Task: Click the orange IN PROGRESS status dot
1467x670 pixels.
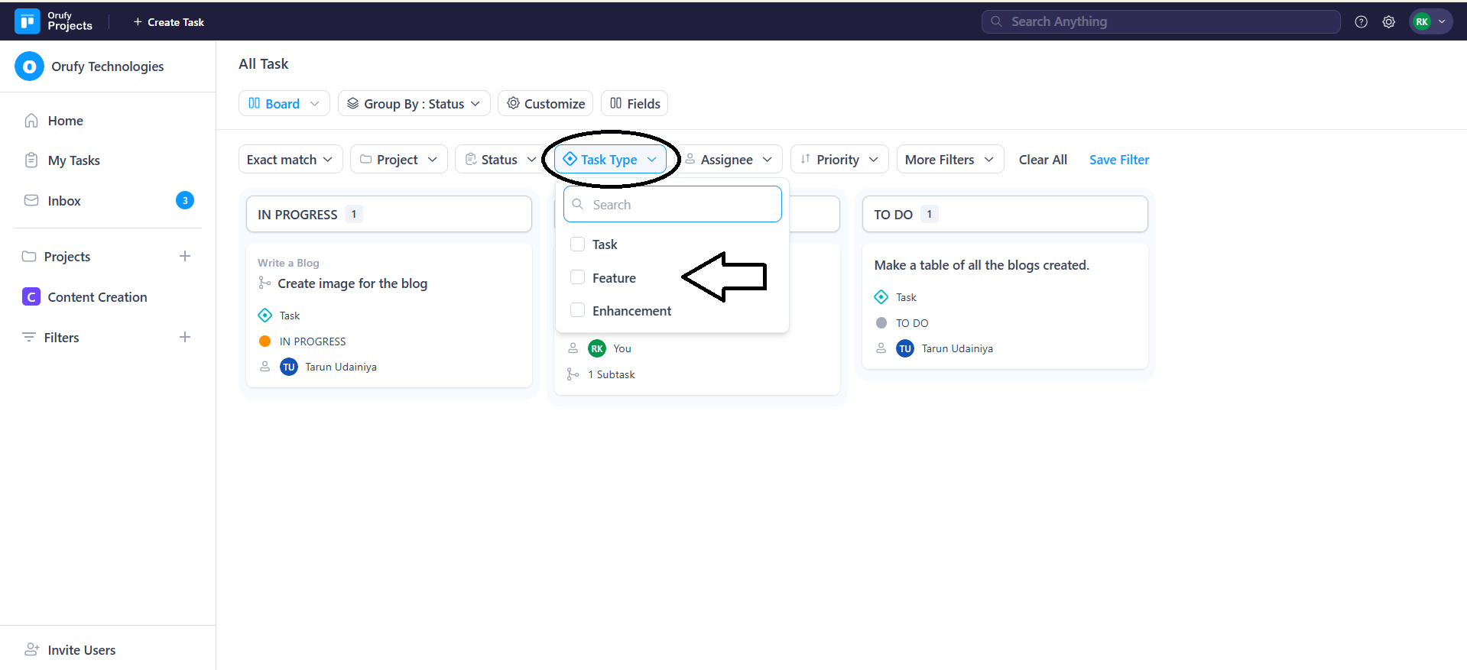Action: coord(265,341)
